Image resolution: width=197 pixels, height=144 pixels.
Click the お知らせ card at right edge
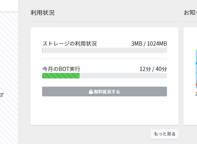pos(190,76)
